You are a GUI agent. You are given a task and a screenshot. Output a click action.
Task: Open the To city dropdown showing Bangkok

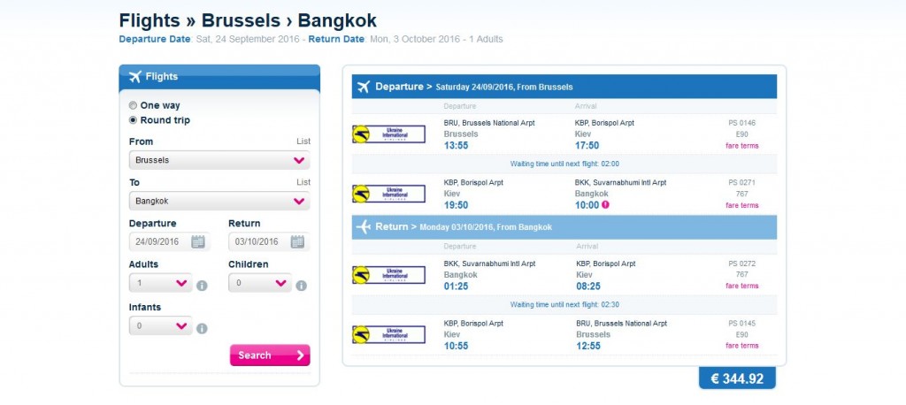(219, 201)
